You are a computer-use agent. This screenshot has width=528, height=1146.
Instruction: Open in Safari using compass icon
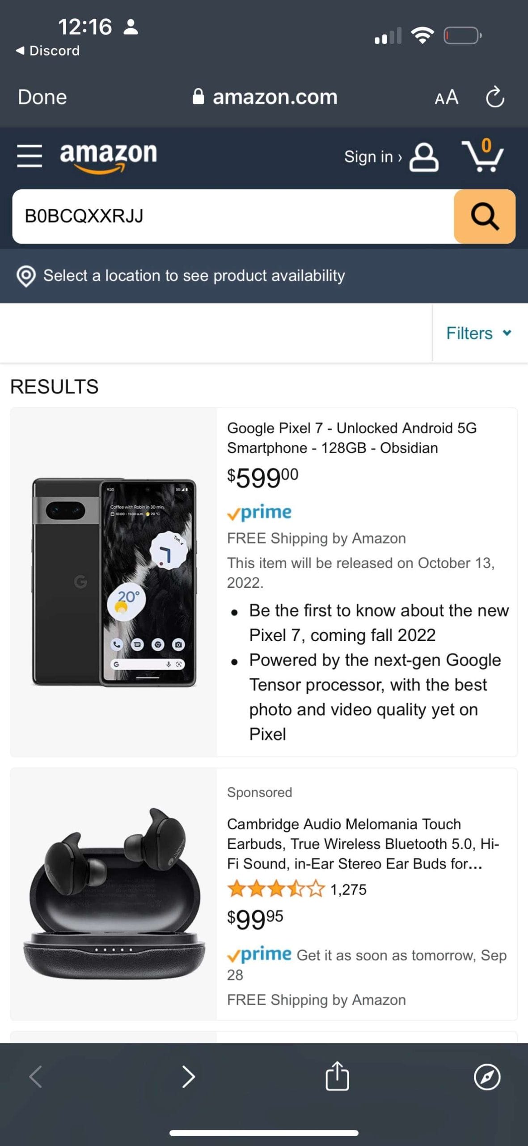coord(487,1077)
